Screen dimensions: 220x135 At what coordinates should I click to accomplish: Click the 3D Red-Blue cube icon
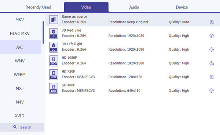[54, 33]
